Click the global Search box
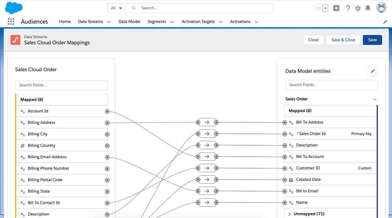 click(x=200, y=8)
